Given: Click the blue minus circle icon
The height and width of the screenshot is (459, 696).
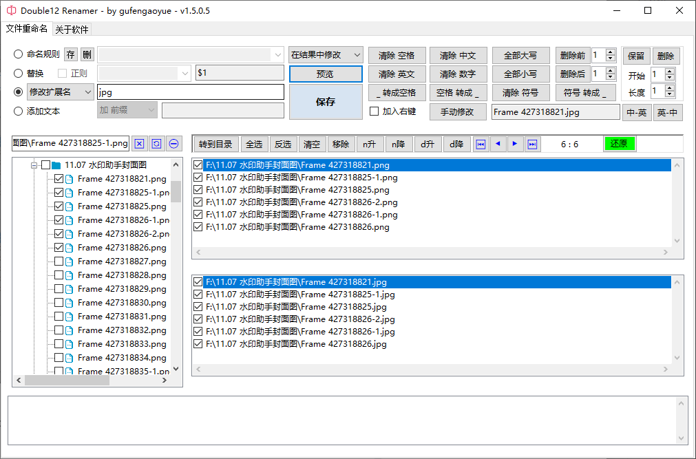Looking at the screenshot, I should pyautogui.click(x=174, y=144).
